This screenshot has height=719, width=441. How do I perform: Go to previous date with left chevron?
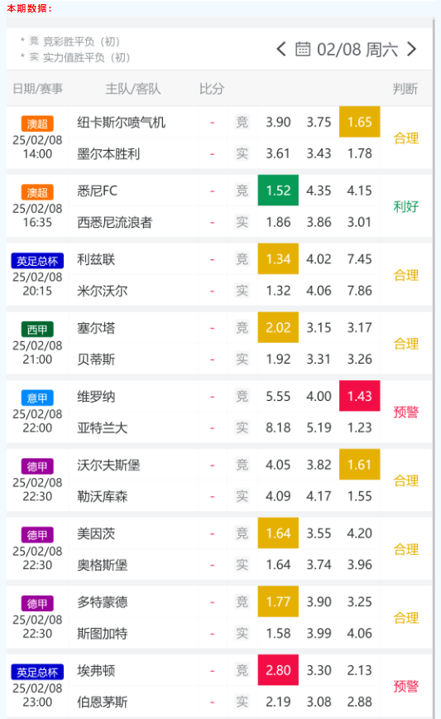tap(281, 49)
